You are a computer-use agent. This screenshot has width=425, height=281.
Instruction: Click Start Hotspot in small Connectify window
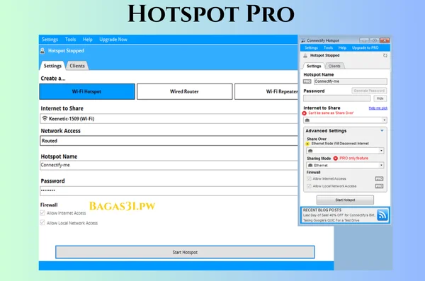[x=345, y=200]
